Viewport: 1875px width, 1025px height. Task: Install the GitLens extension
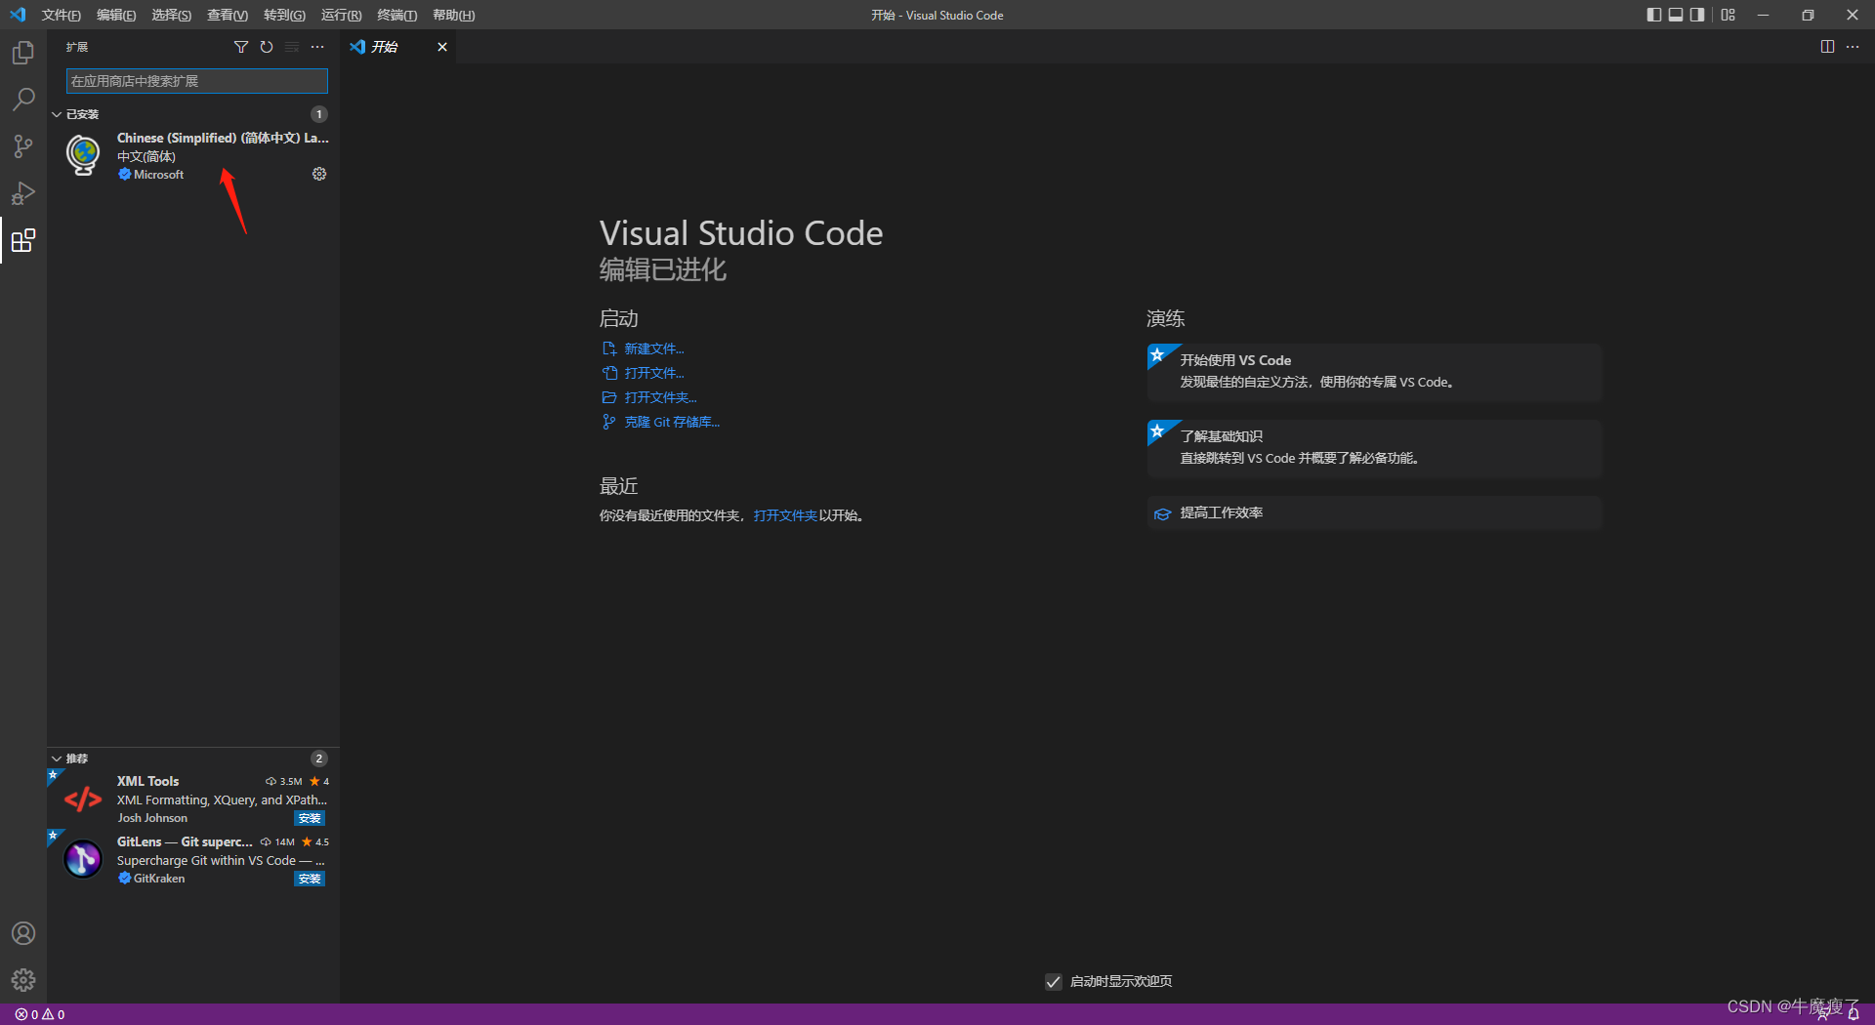310,879
